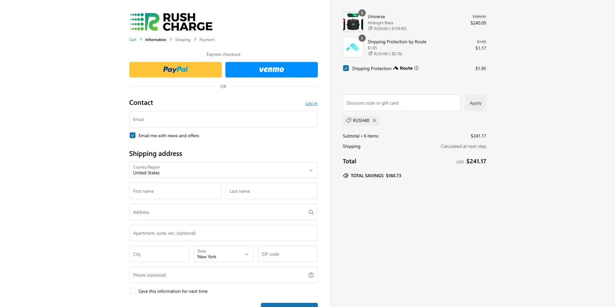Select the Payment breadcrumb step
The width and height of the screenshot is (615, 307).
207,40
